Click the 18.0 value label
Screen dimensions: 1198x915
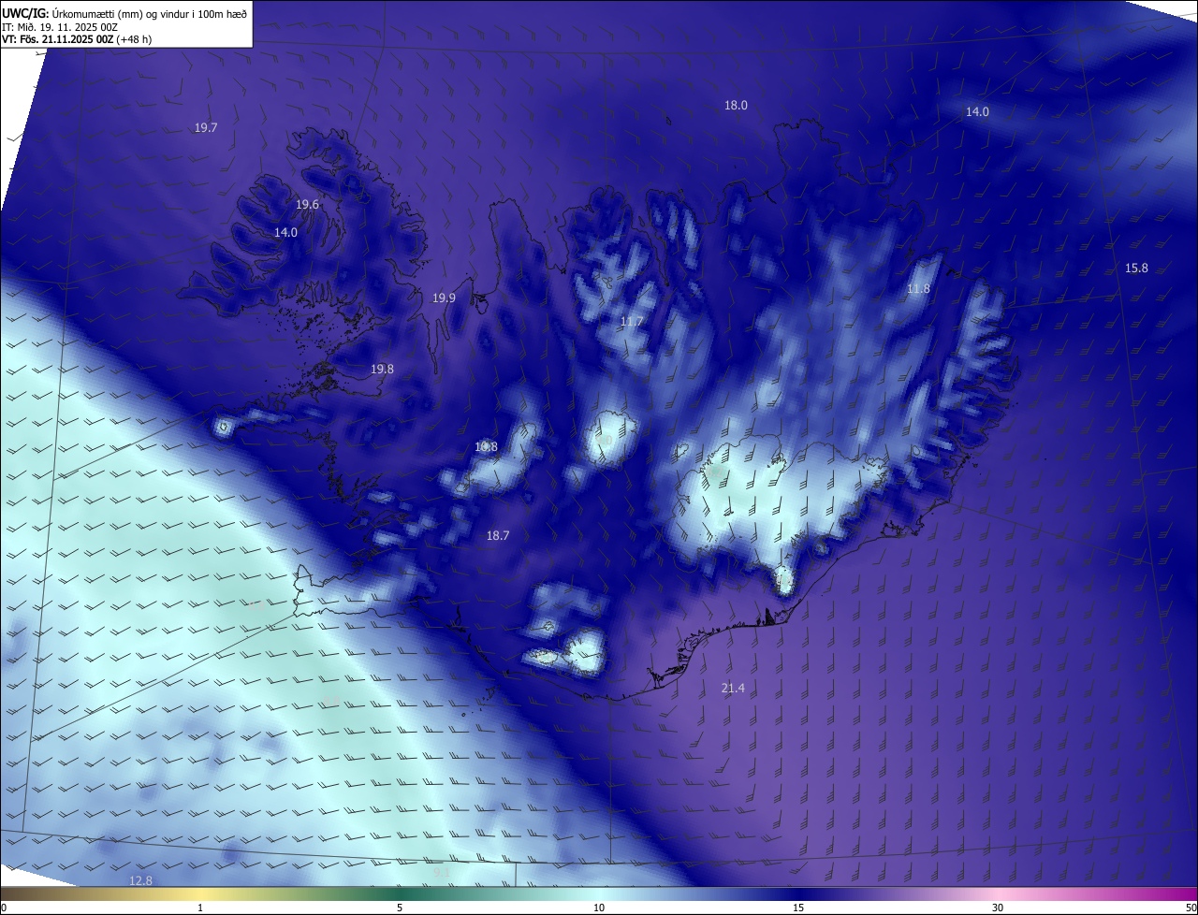[x=736, y=105]
